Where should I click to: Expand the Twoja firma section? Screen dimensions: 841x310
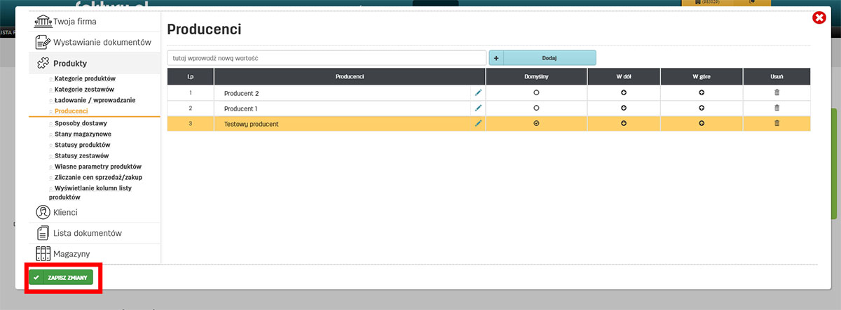coord(74,21)
